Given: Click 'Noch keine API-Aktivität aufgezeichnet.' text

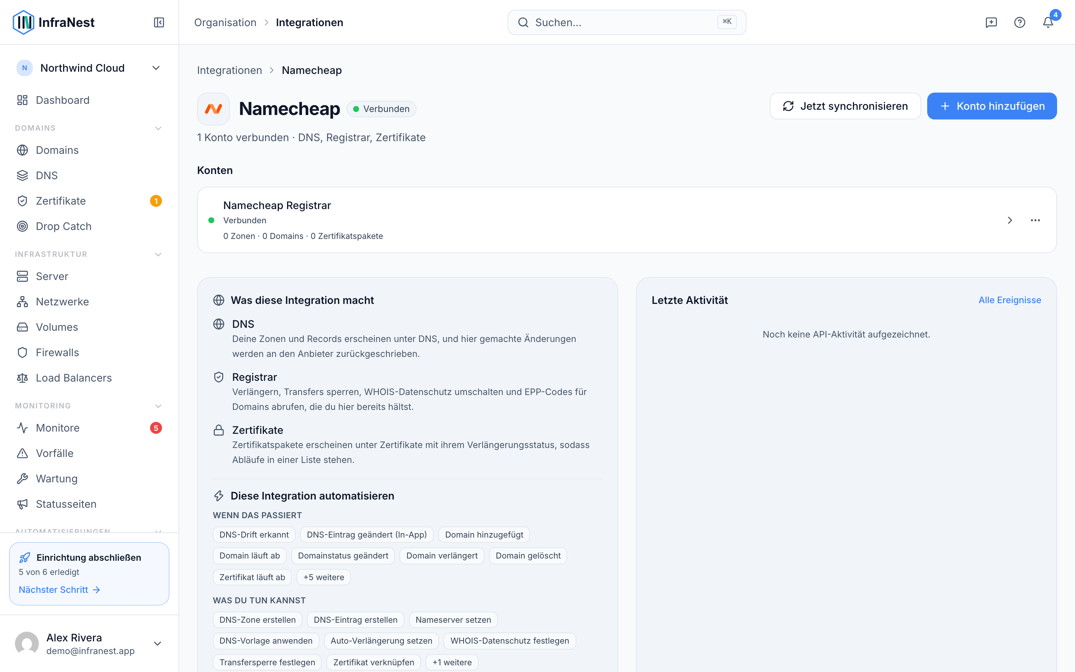Looking at the screenshot, I should [x=846, y=334].
